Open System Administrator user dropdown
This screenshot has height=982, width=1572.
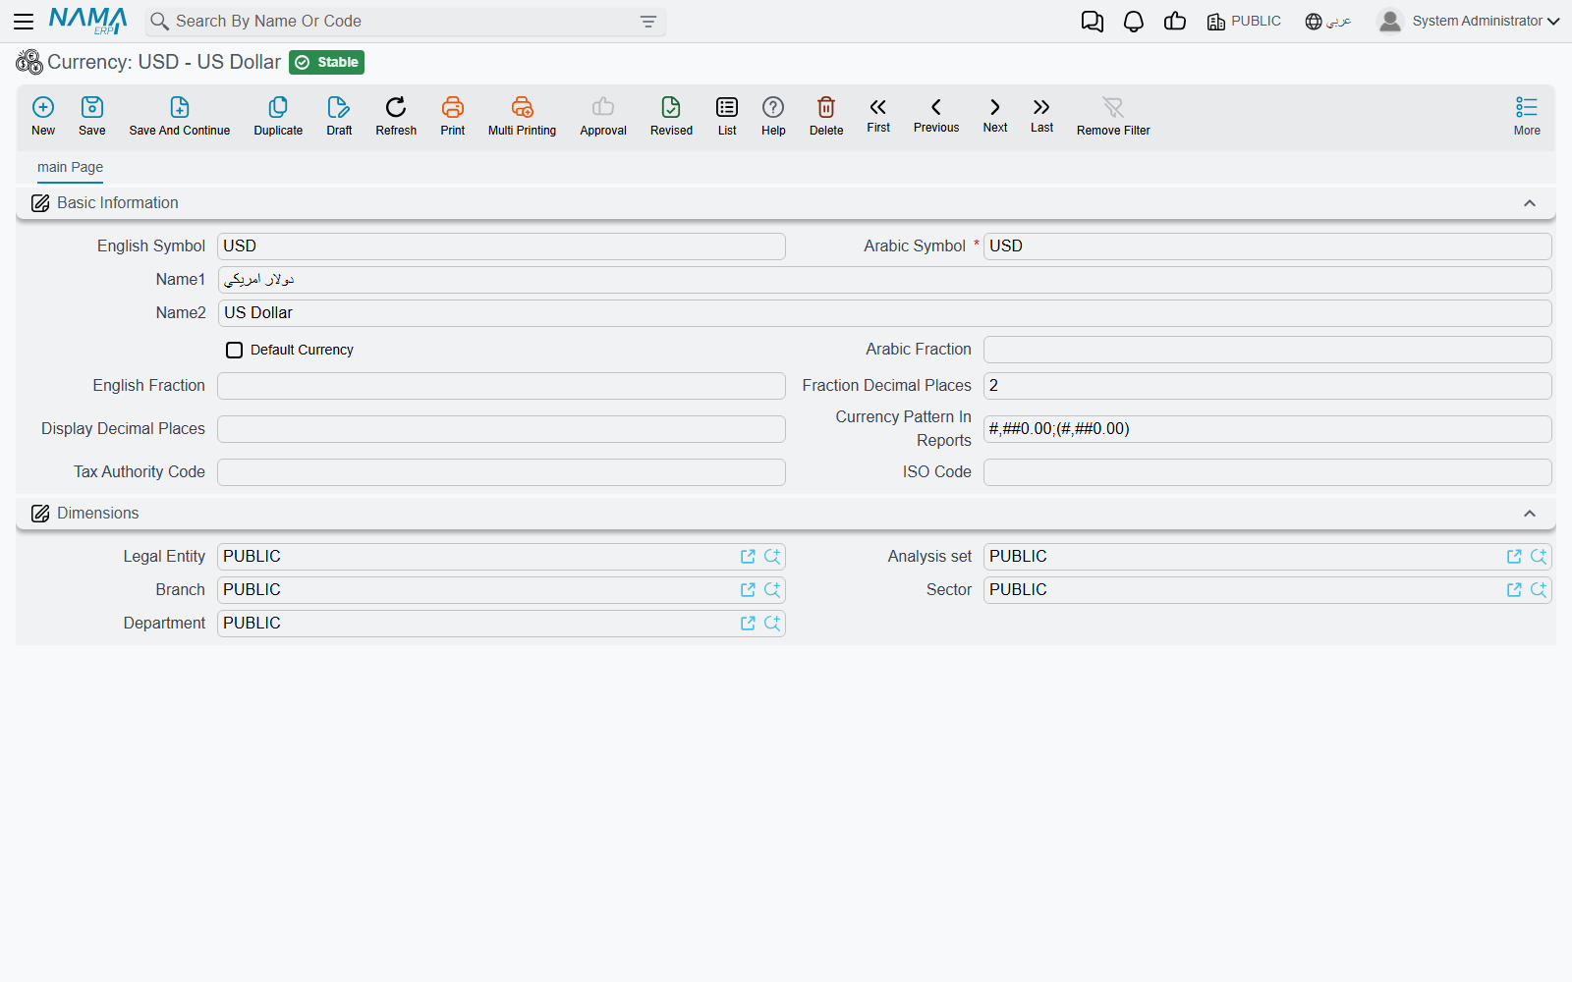(1469, 21)
